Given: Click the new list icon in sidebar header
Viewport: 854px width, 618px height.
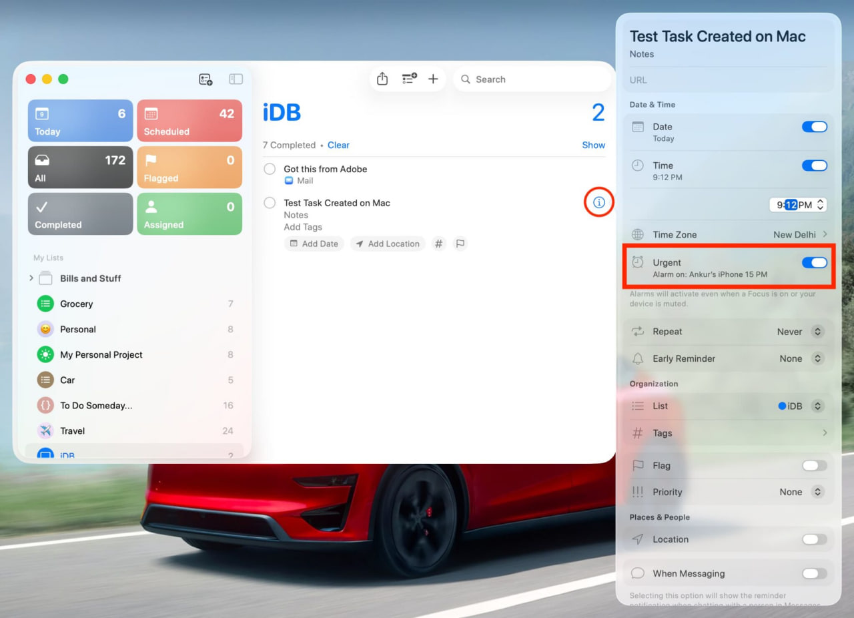Looking at the screenshot, I should coord(205,79).
